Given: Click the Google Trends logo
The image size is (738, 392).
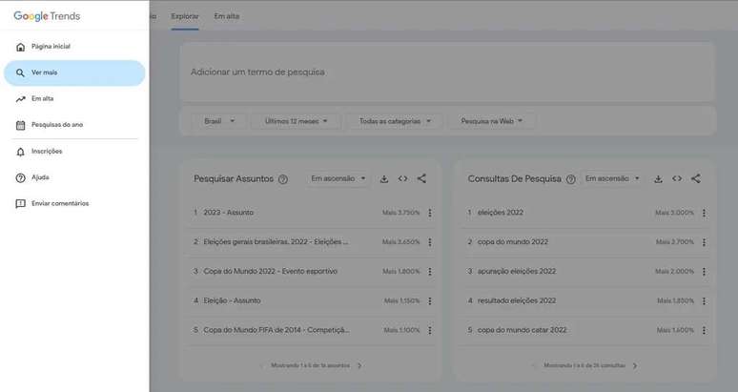Looking at the screenshot, I should (47, 16).
